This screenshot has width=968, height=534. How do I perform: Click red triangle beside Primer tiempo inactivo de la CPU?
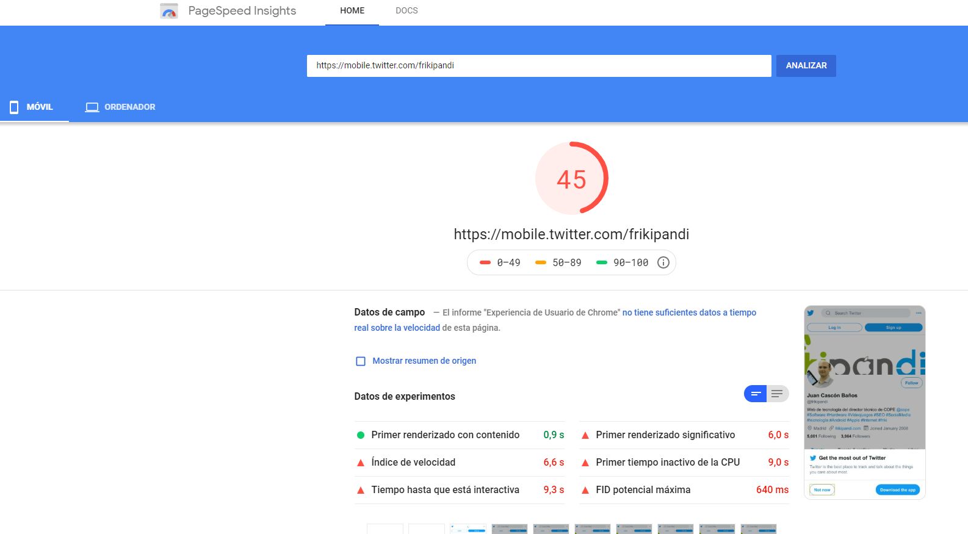point(585,463)
